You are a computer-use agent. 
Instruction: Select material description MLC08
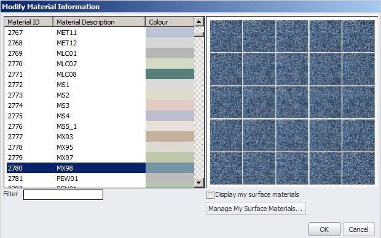(x=66, y=74)
